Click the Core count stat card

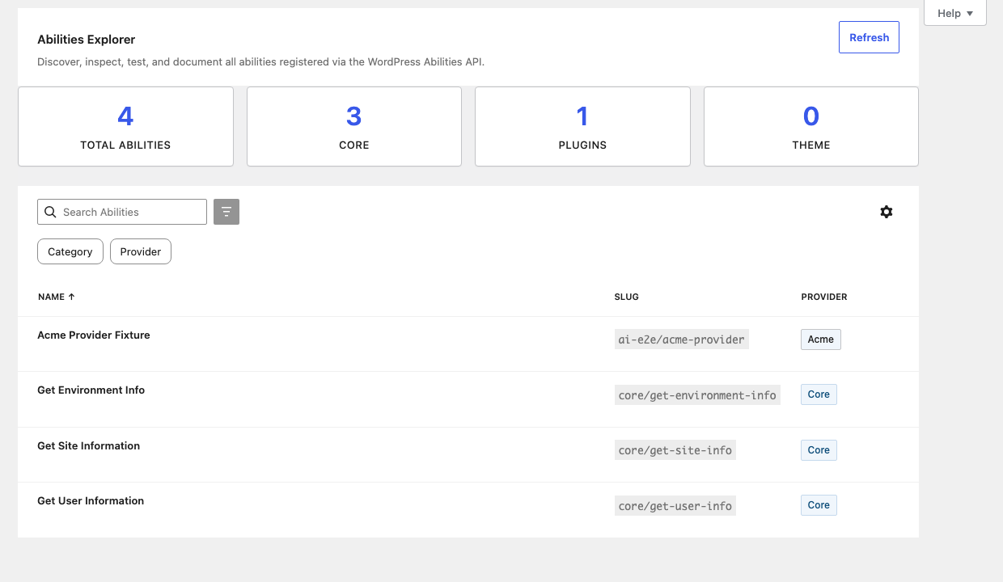coord(354,127)
